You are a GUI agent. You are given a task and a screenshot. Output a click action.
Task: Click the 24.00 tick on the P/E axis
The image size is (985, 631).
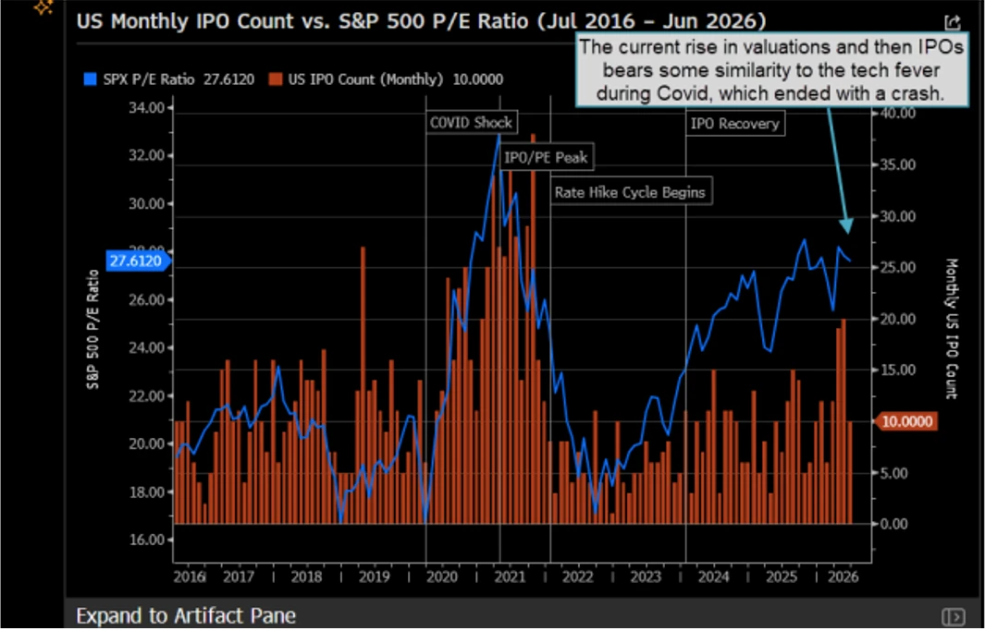click(x=146, y=348)
